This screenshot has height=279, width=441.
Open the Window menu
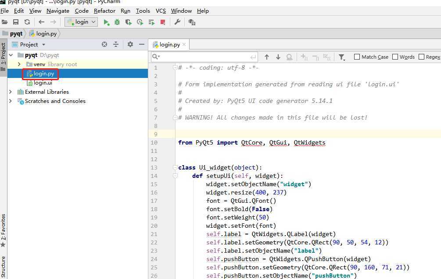point(181,11)
